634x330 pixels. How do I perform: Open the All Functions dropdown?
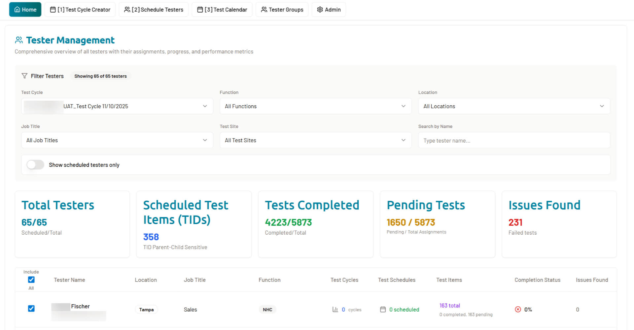pos(315,106)
